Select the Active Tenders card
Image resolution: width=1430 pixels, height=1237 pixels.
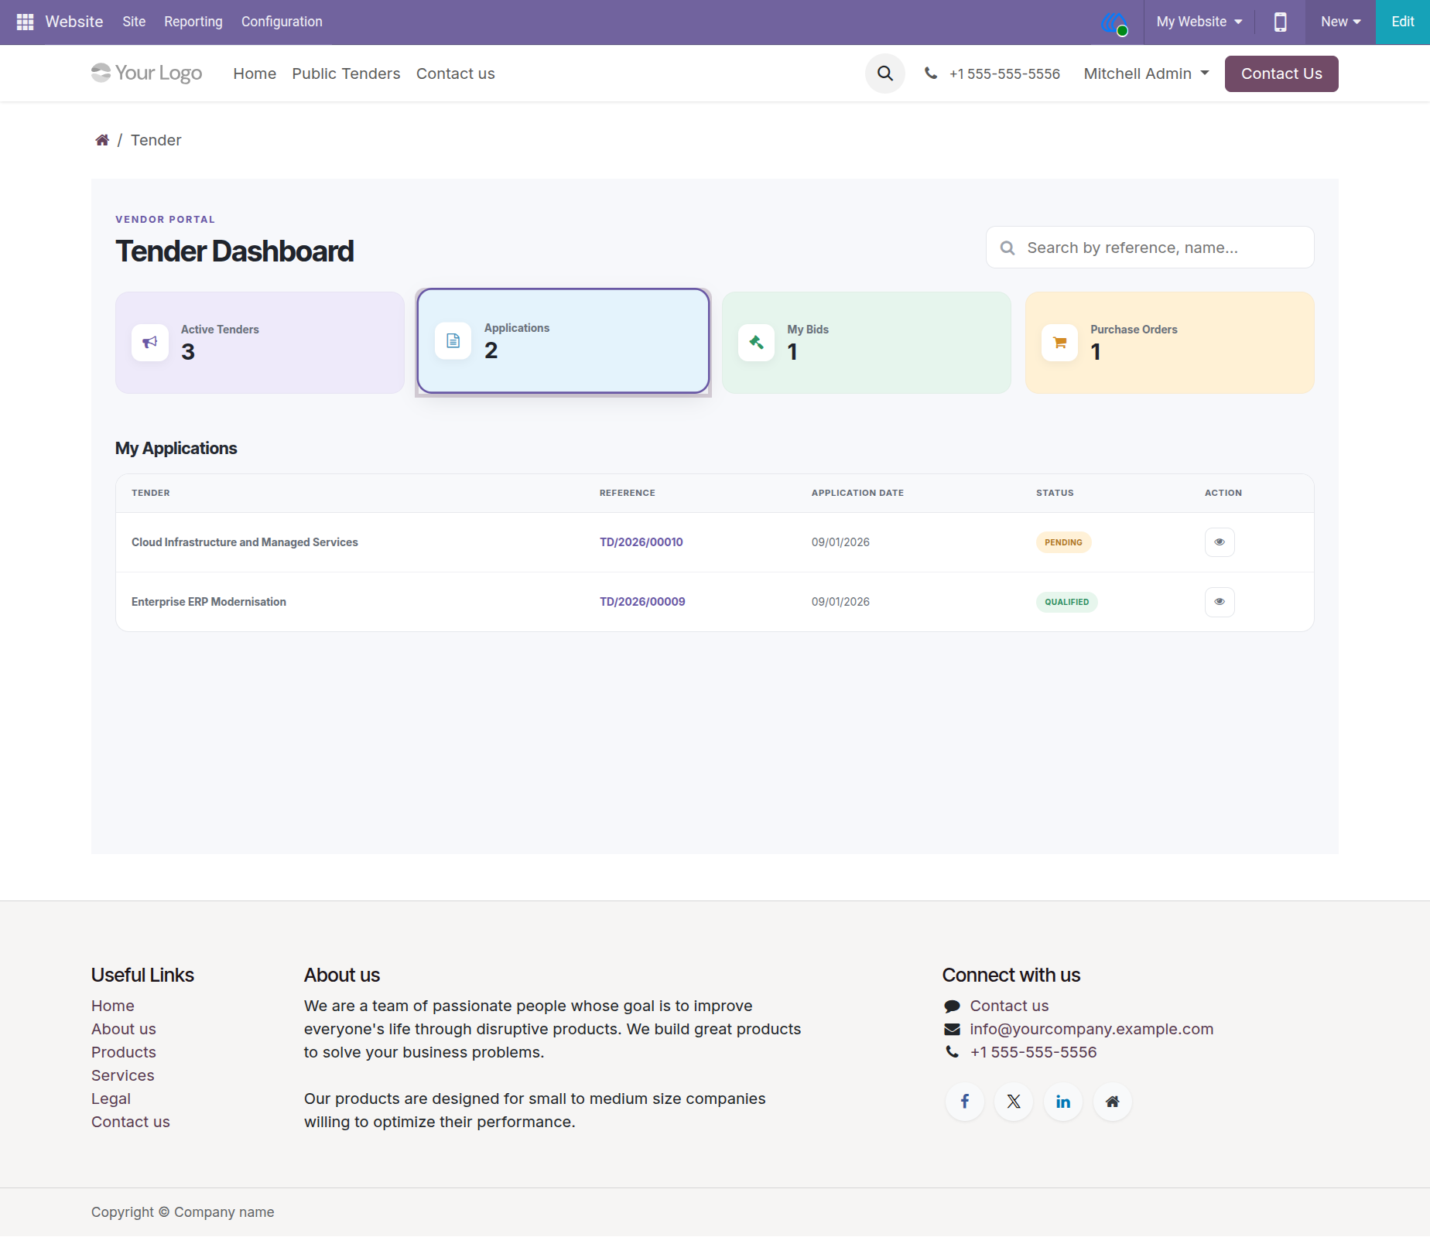260,343
